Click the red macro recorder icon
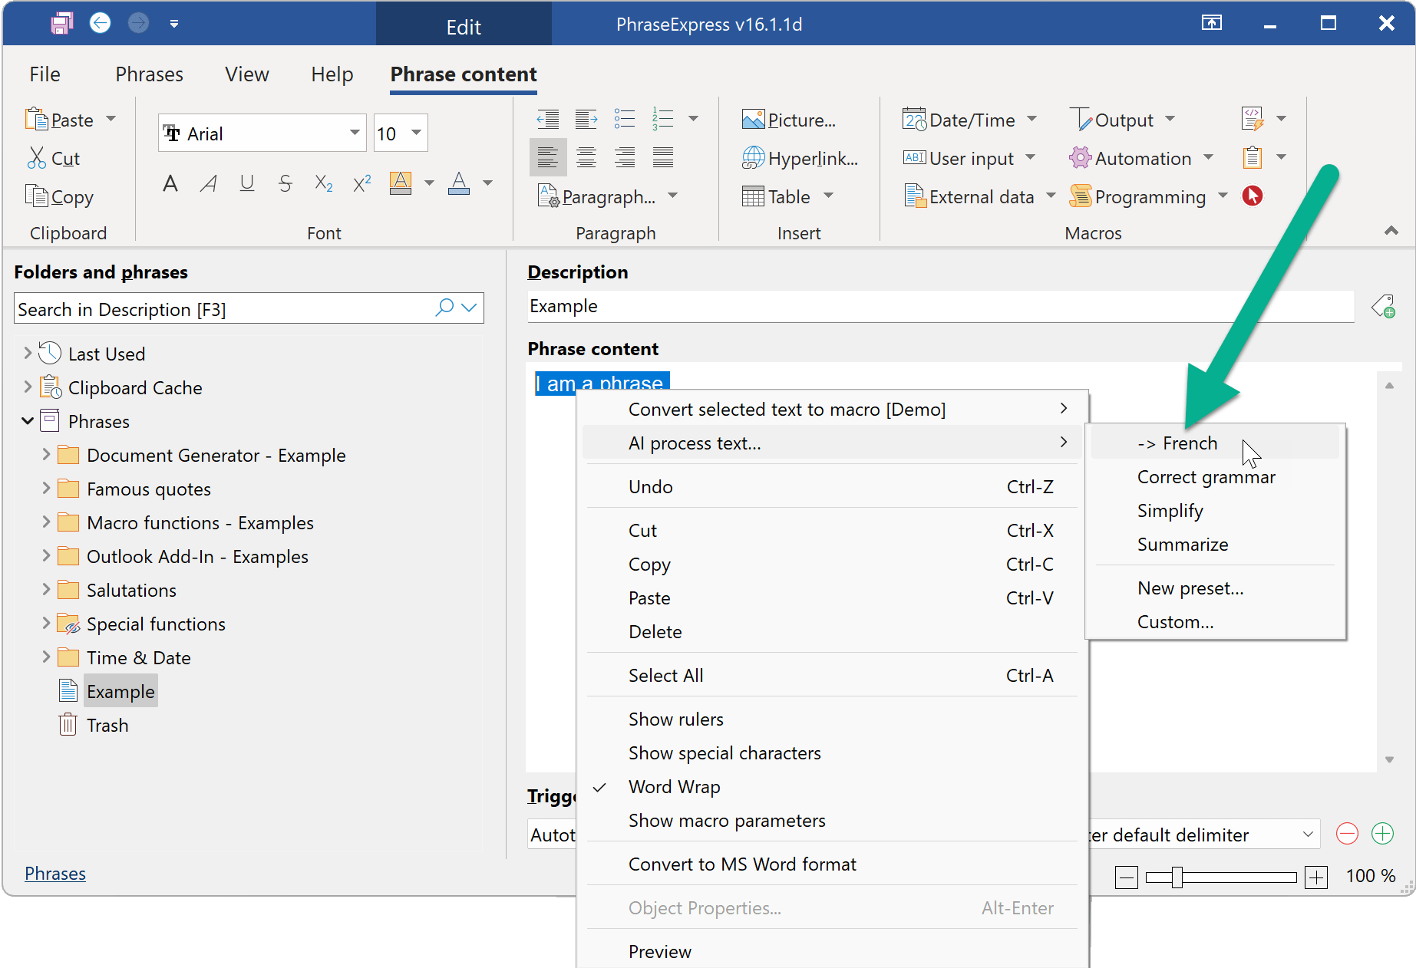 pyautogui.click(x=1253, y=196)
